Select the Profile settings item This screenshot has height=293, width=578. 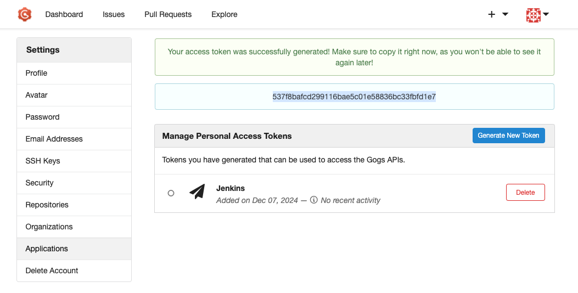[36, 73]
